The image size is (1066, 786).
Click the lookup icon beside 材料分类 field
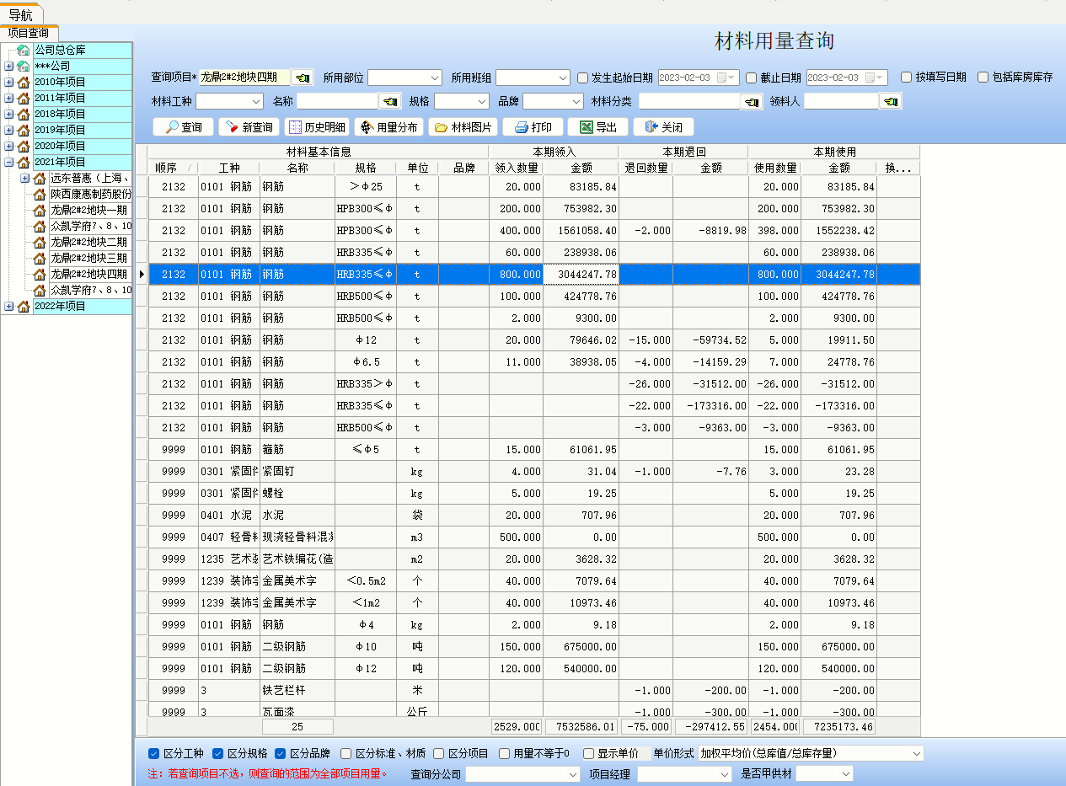coord(752,102)
